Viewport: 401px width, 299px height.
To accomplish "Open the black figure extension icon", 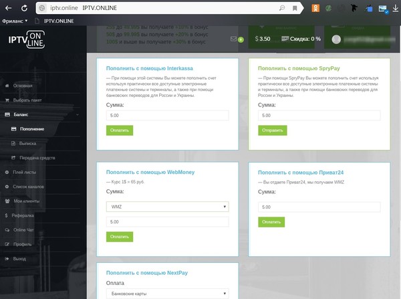I will (x=354, y=8).
